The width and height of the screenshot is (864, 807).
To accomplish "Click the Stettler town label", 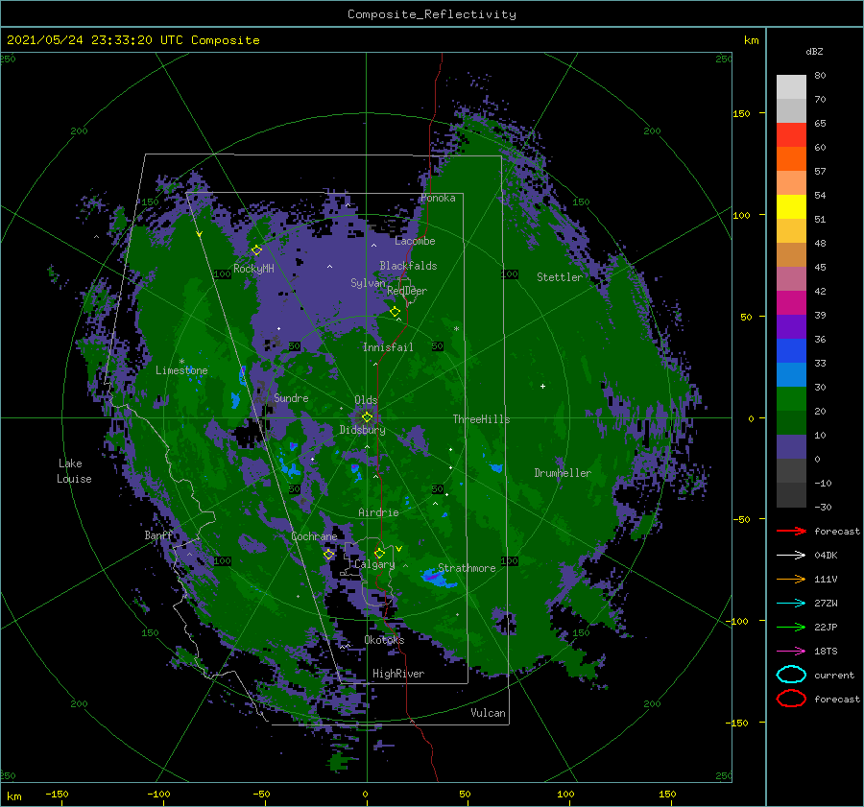I will (560, 277).
